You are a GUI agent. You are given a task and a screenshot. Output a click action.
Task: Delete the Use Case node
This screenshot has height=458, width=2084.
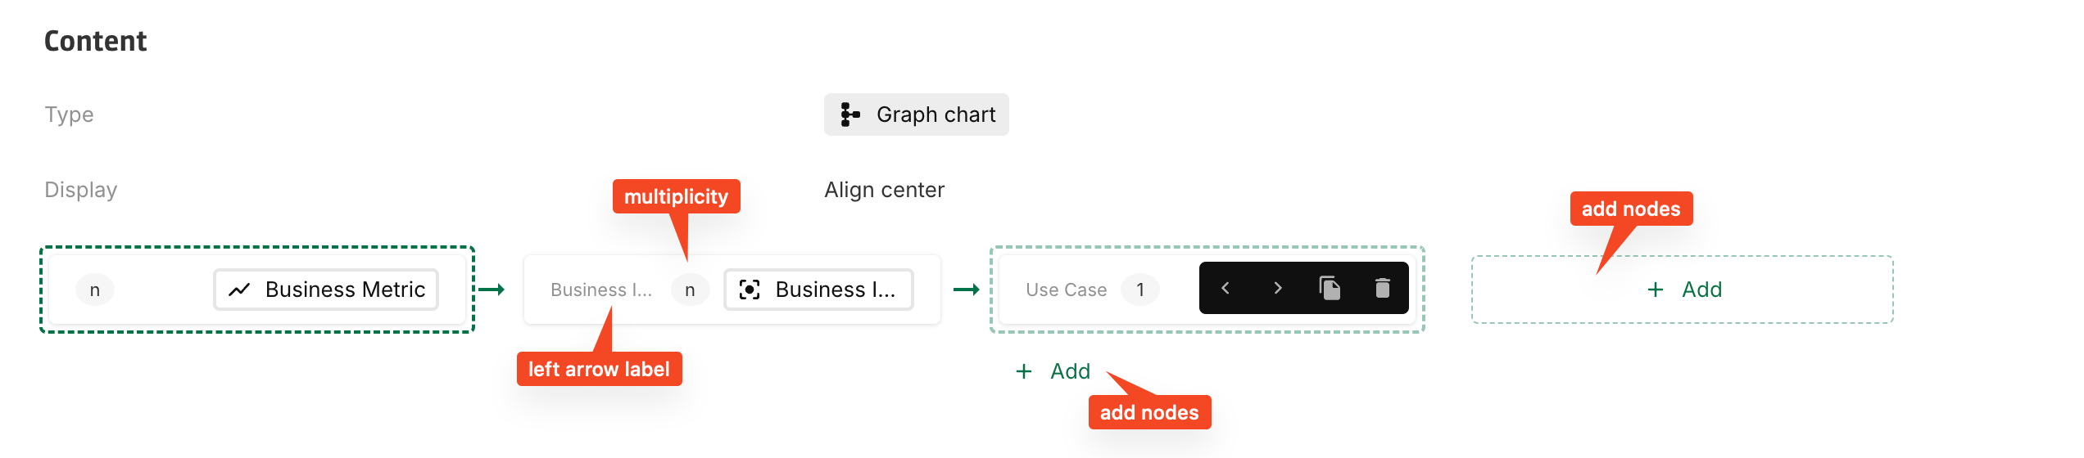(1383, 288)
